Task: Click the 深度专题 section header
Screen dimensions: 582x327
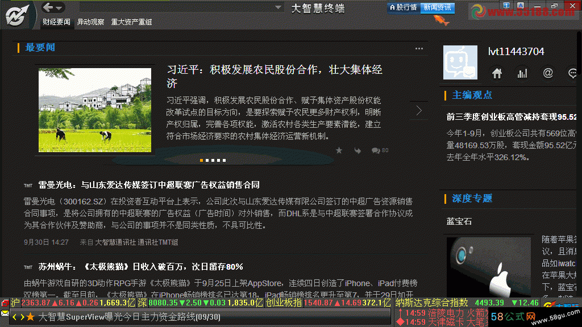Action: pyautogui.click(x=472, y=198)
